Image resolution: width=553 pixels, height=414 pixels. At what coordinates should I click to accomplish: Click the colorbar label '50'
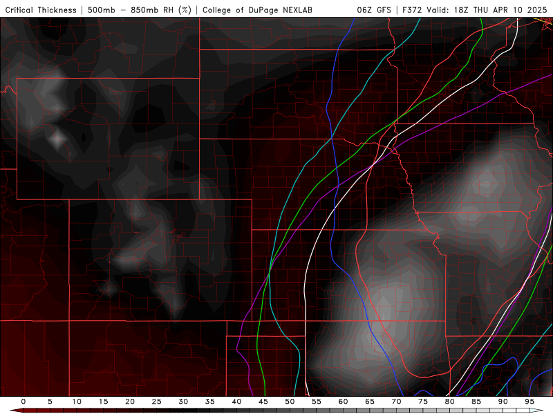pos(290,402)
